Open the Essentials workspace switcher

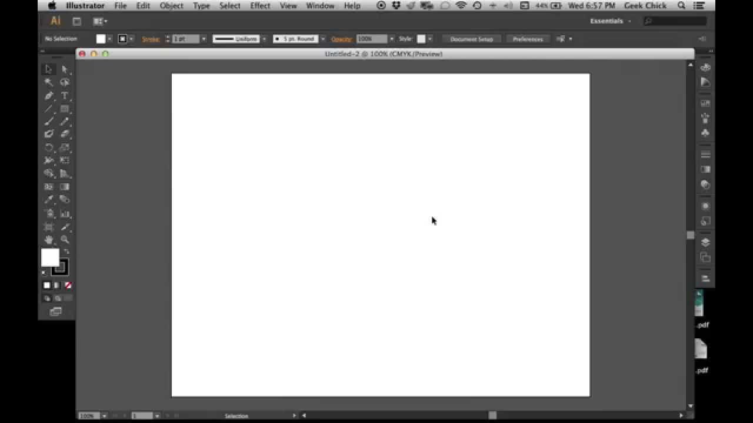pos(611,21)
